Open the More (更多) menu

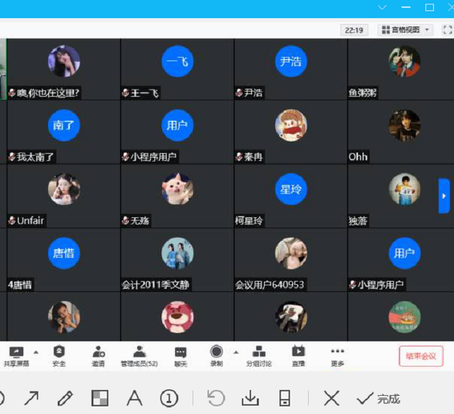(x=337, y=354)
